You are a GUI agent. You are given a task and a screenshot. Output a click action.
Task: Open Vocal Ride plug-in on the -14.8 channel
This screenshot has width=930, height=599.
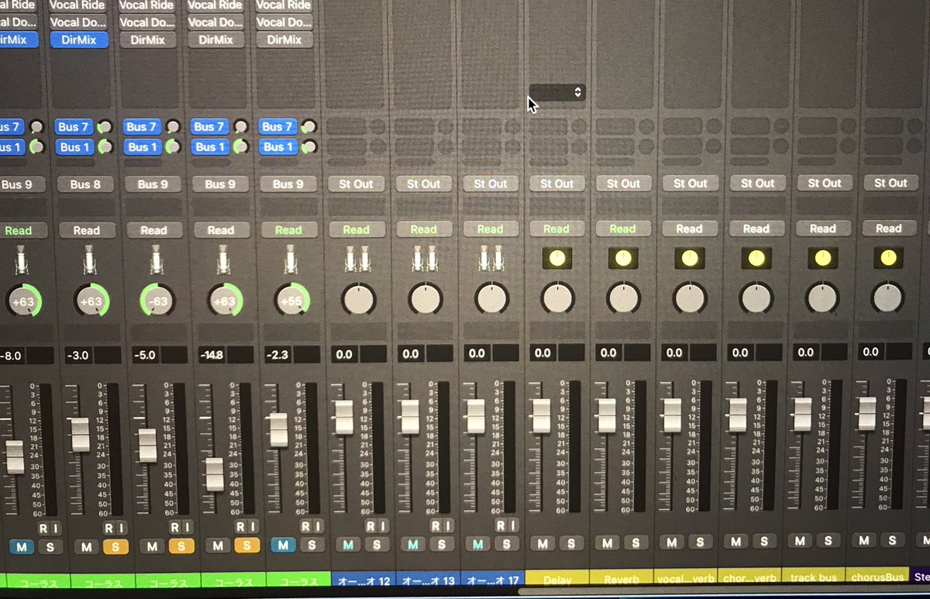[x=215, y=5]
